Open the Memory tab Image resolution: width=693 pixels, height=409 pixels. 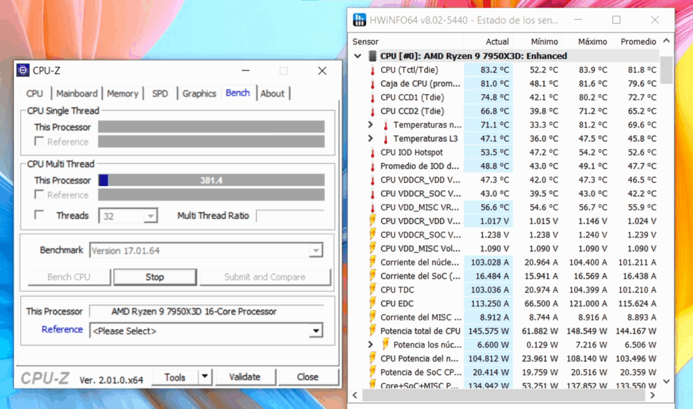(122, 93)
